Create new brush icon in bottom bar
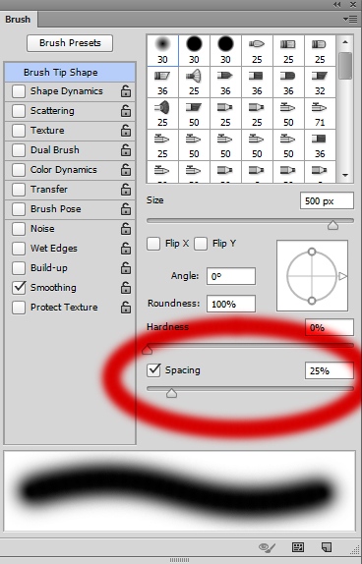The height and width of the screenshot is (564, 362). [327, 547]
